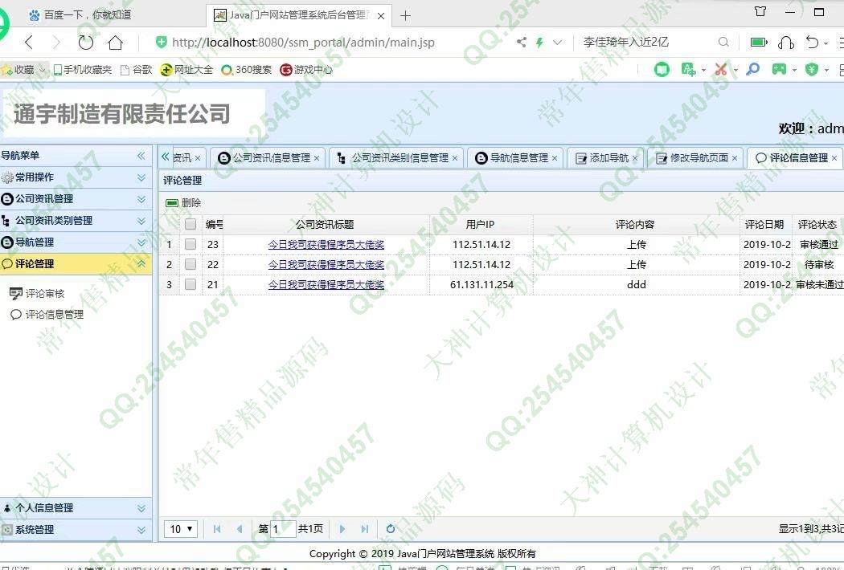Check the checkbox for comment row 22

pos(191,264)
